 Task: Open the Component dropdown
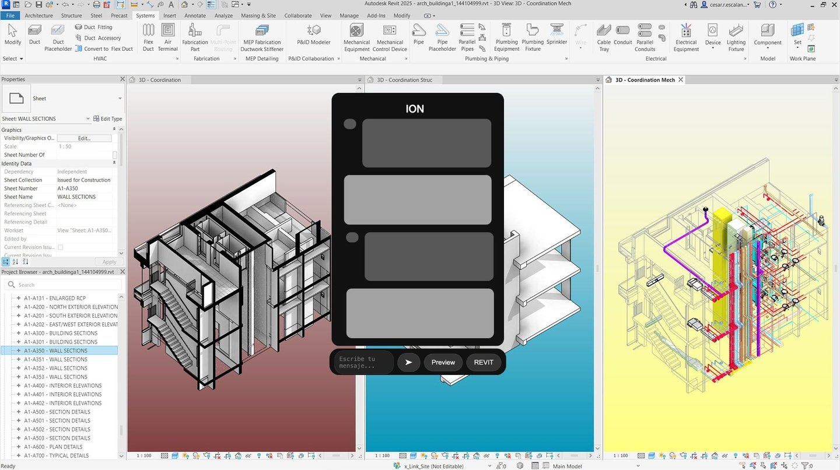click(x=768, y=48)
